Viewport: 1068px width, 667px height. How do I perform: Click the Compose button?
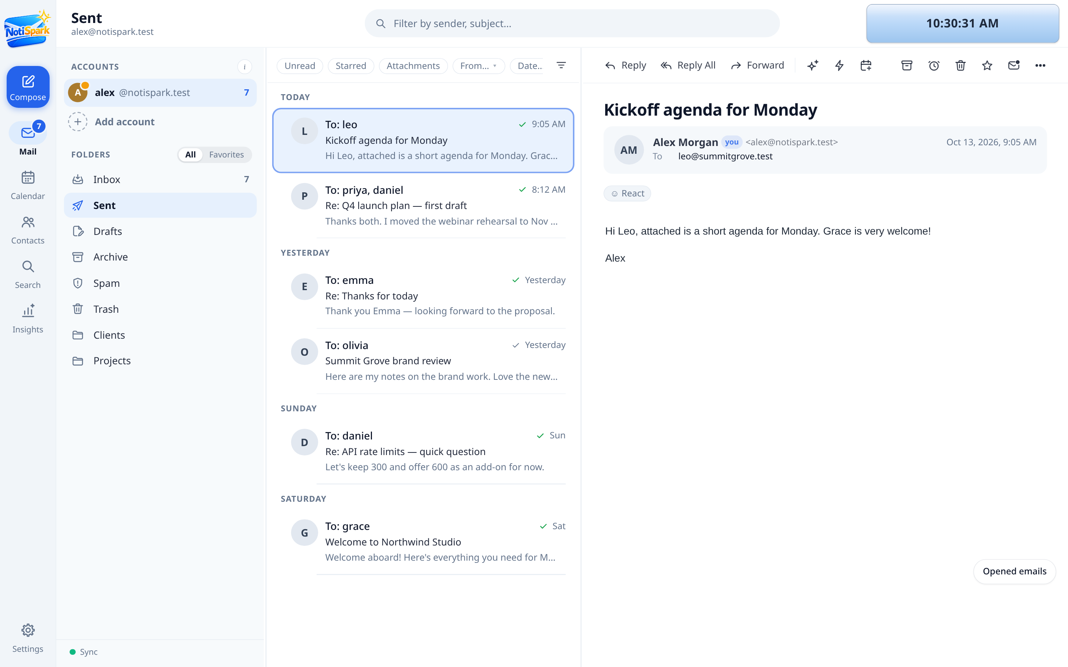coord(28,87)
